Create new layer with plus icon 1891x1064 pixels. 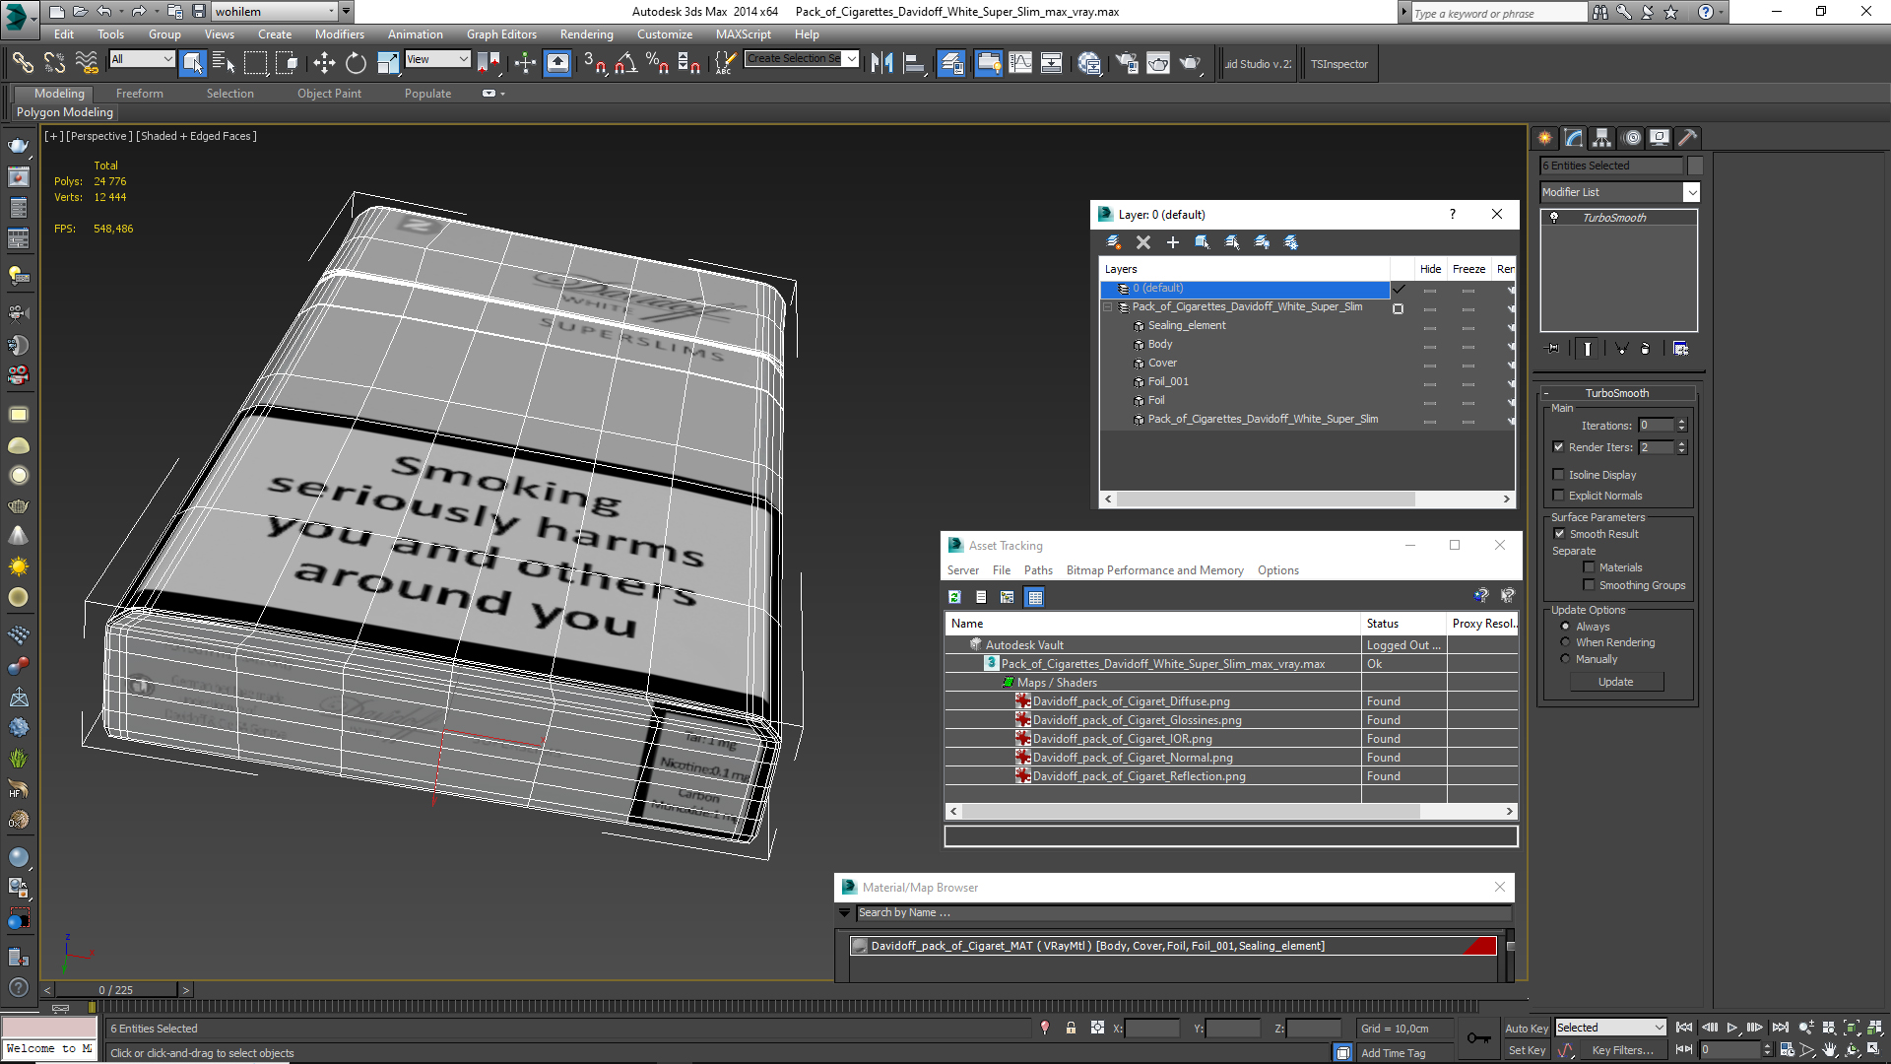tap(1173, 242)
